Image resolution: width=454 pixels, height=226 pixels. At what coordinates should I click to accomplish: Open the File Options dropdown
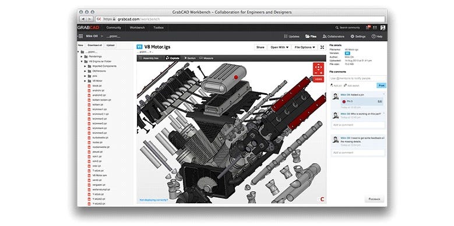305,47
